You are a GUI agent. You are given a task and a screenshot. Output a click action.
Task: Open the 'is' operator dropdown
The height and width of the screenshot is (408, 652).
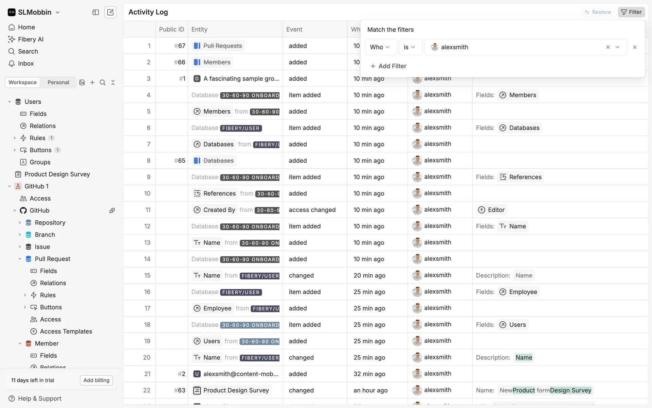pos(410,47)
